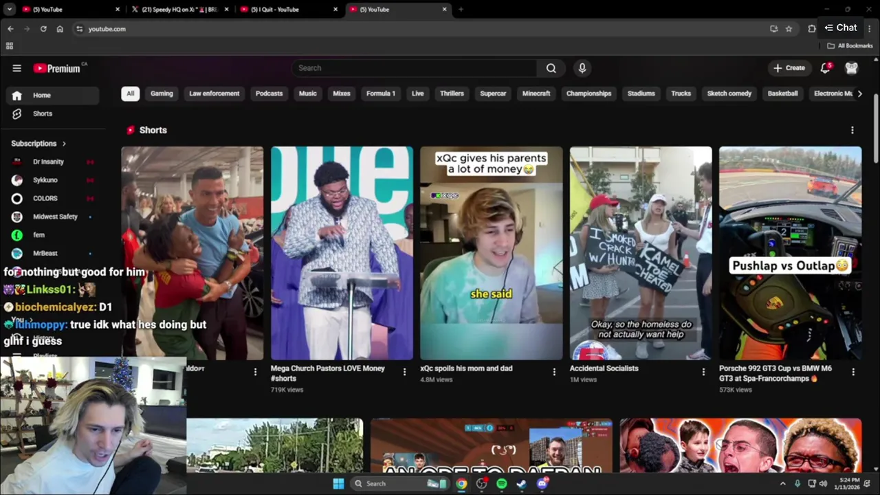
Task: Open Discord from the taskbar
Action: point(542,483)
